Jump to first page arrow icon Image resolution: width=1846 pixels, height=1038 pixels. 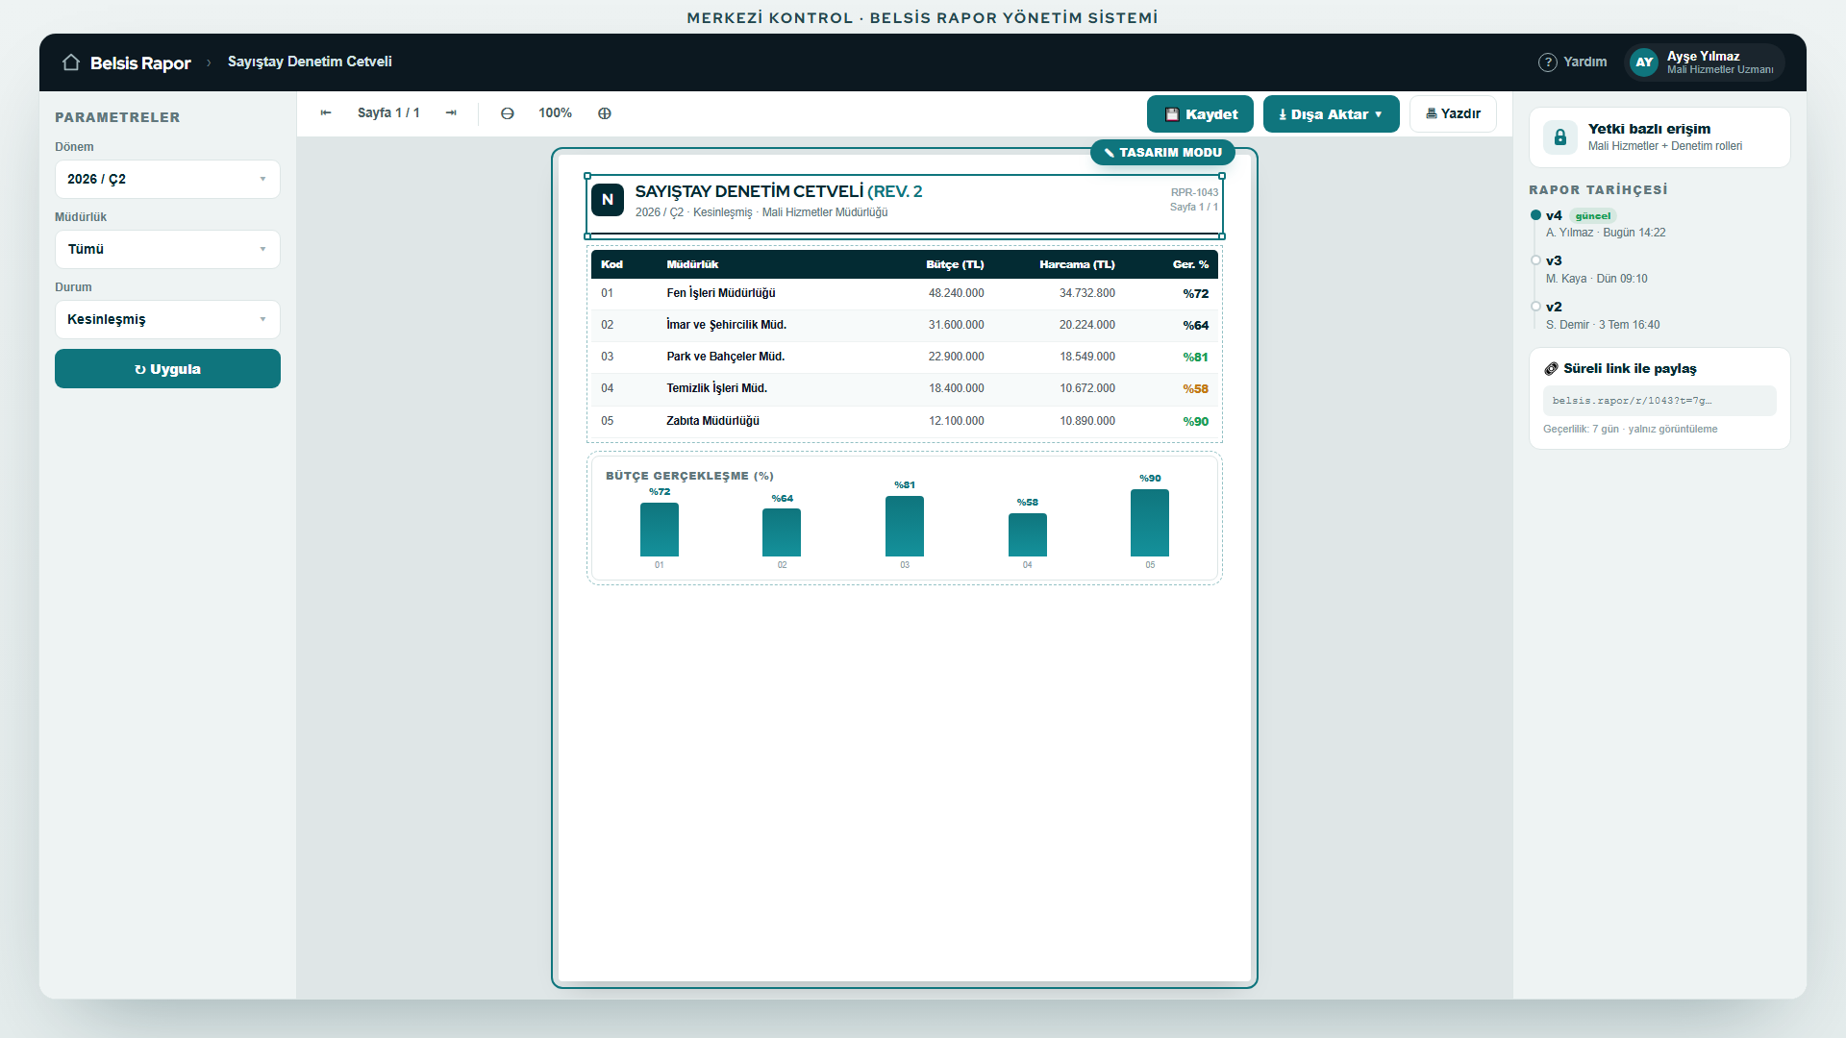326,113
